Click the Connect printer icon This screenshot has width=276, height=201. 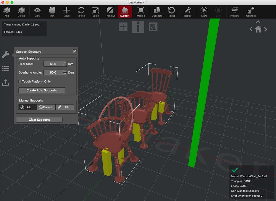(x=251, y=12)
